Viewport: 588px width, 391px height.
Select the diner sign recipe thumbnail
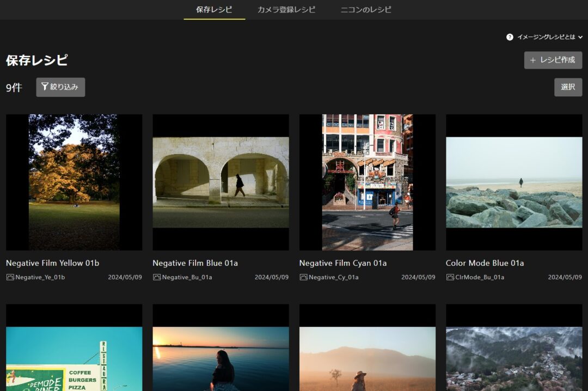[74, 354]
